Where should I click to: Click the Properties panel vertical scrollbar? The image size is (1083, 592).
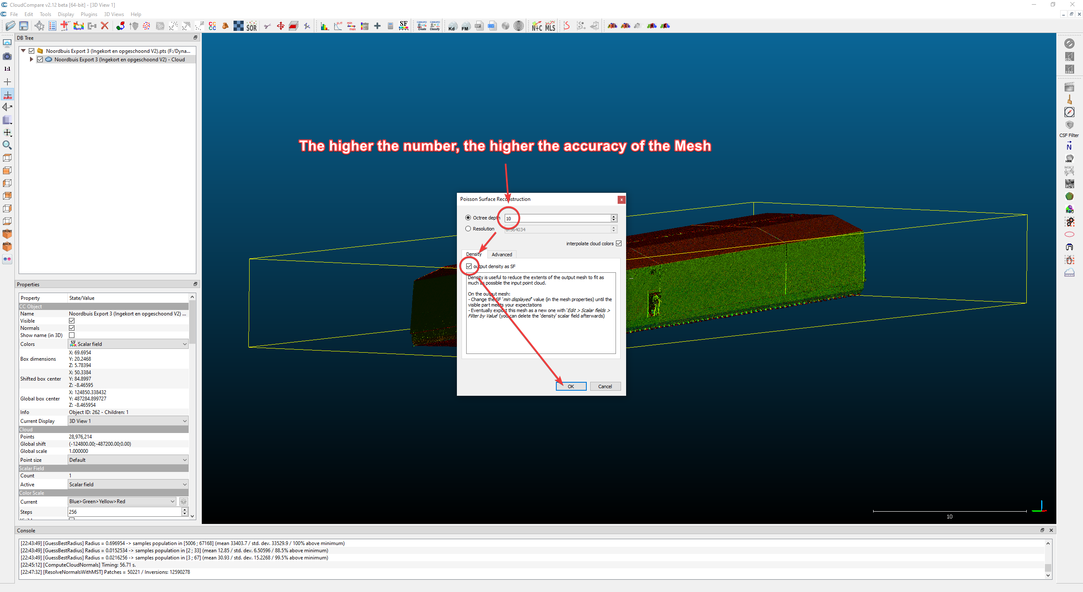192,406
